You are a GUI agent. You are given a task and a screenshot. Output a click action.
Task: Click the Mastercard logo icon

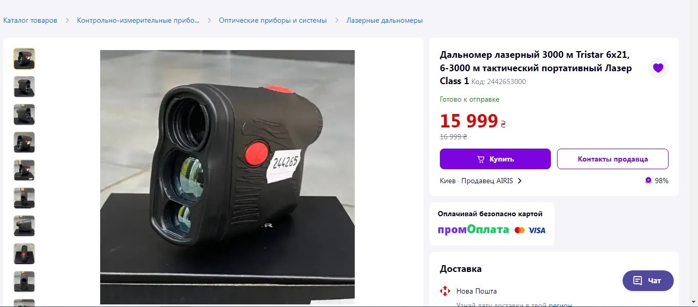click(519, 230)
